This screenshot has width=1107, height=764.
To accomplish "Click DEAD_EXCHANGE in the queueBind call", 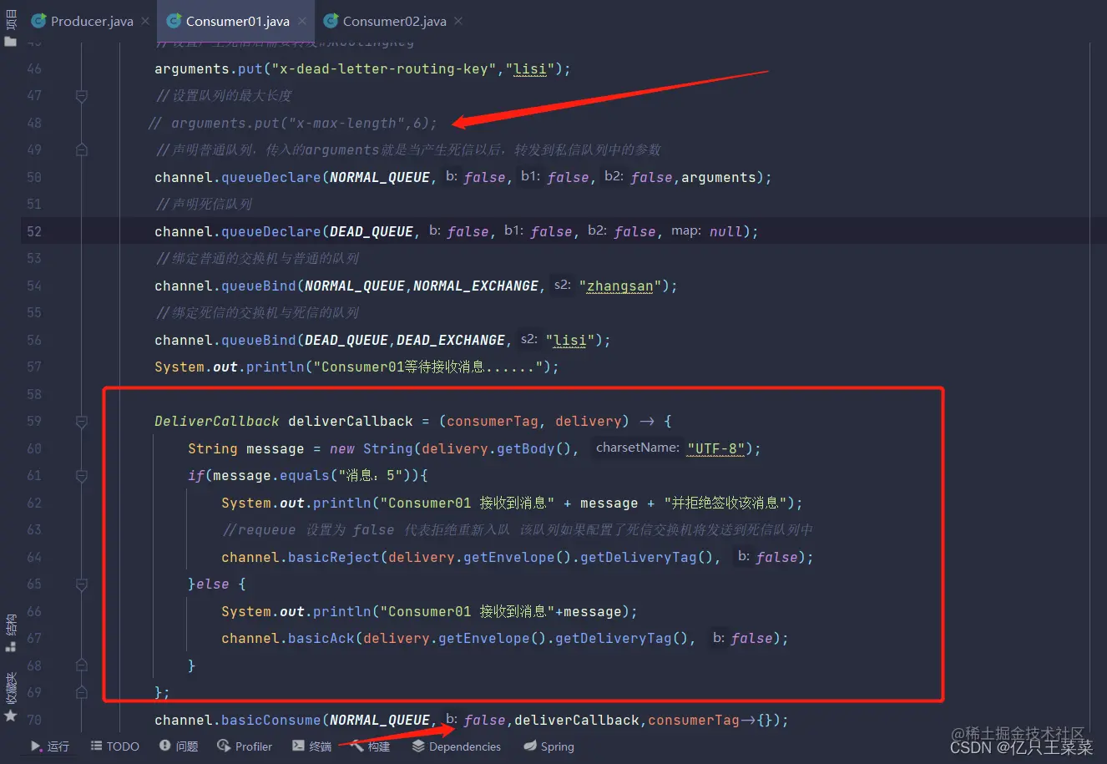I will pyautogui.click(x=451, y=340).
